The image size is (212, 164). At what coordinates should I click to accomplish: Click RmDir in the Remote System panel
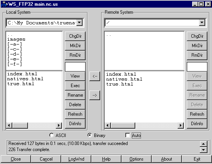pos(197,55)
